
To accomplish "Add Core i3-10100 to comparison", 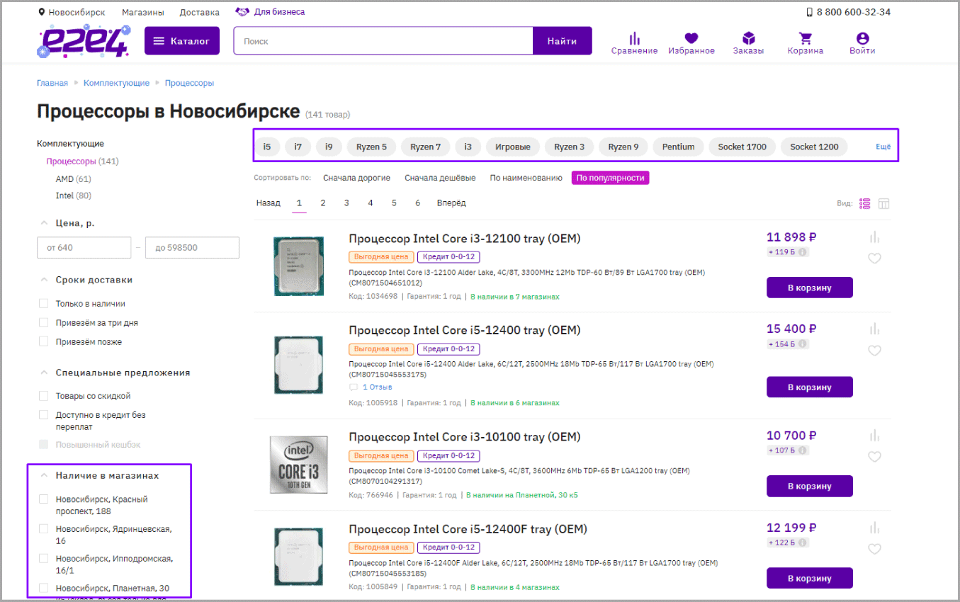I will tap(874, 435).
